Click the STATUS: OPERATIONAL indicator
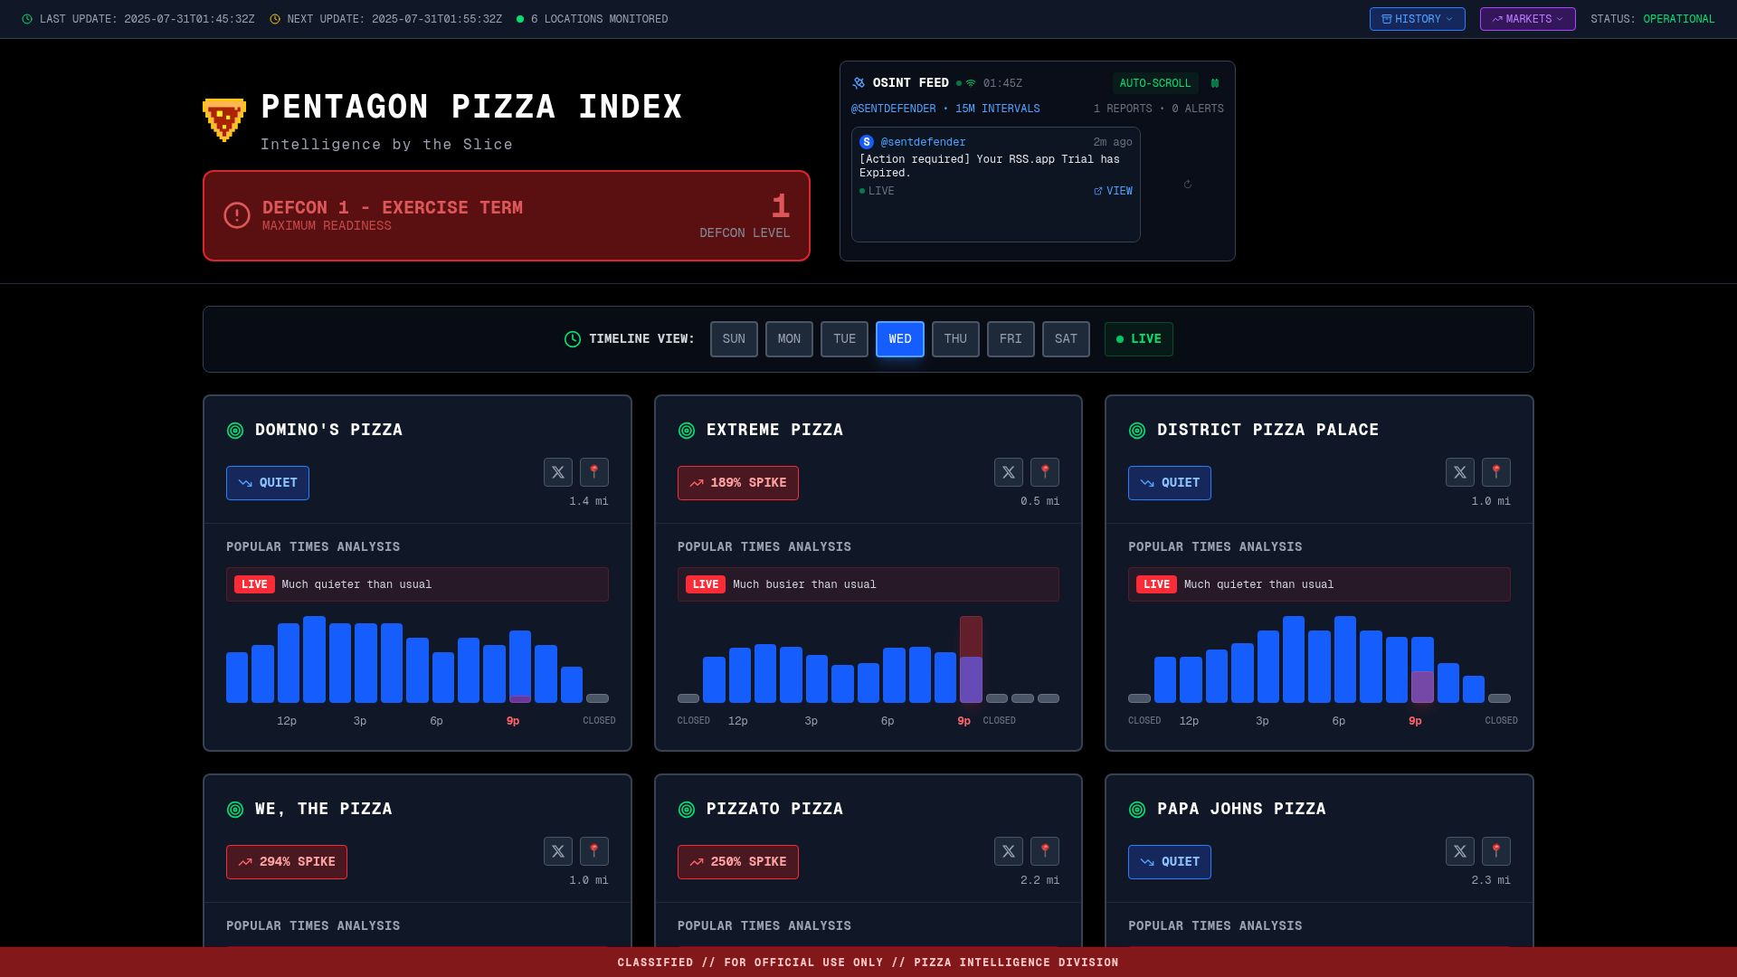Image resolution: width=1737 pixels, height=977 pixels. [1653, 19]
